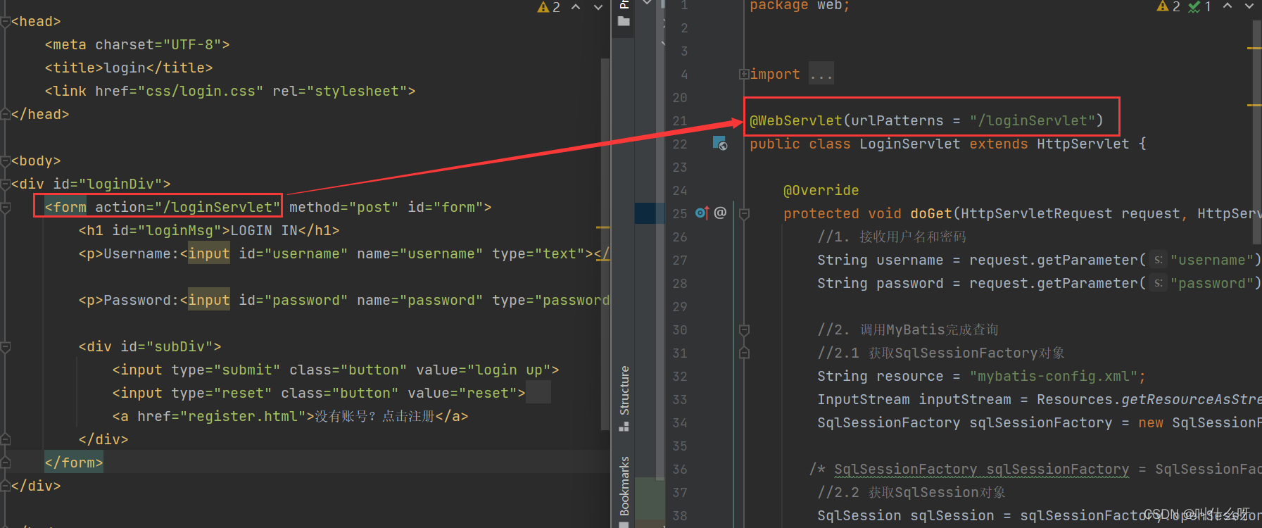Click the Username input name="username" attribute
The height and width of the screenshot is (528, 1262).
pos(420,253)
